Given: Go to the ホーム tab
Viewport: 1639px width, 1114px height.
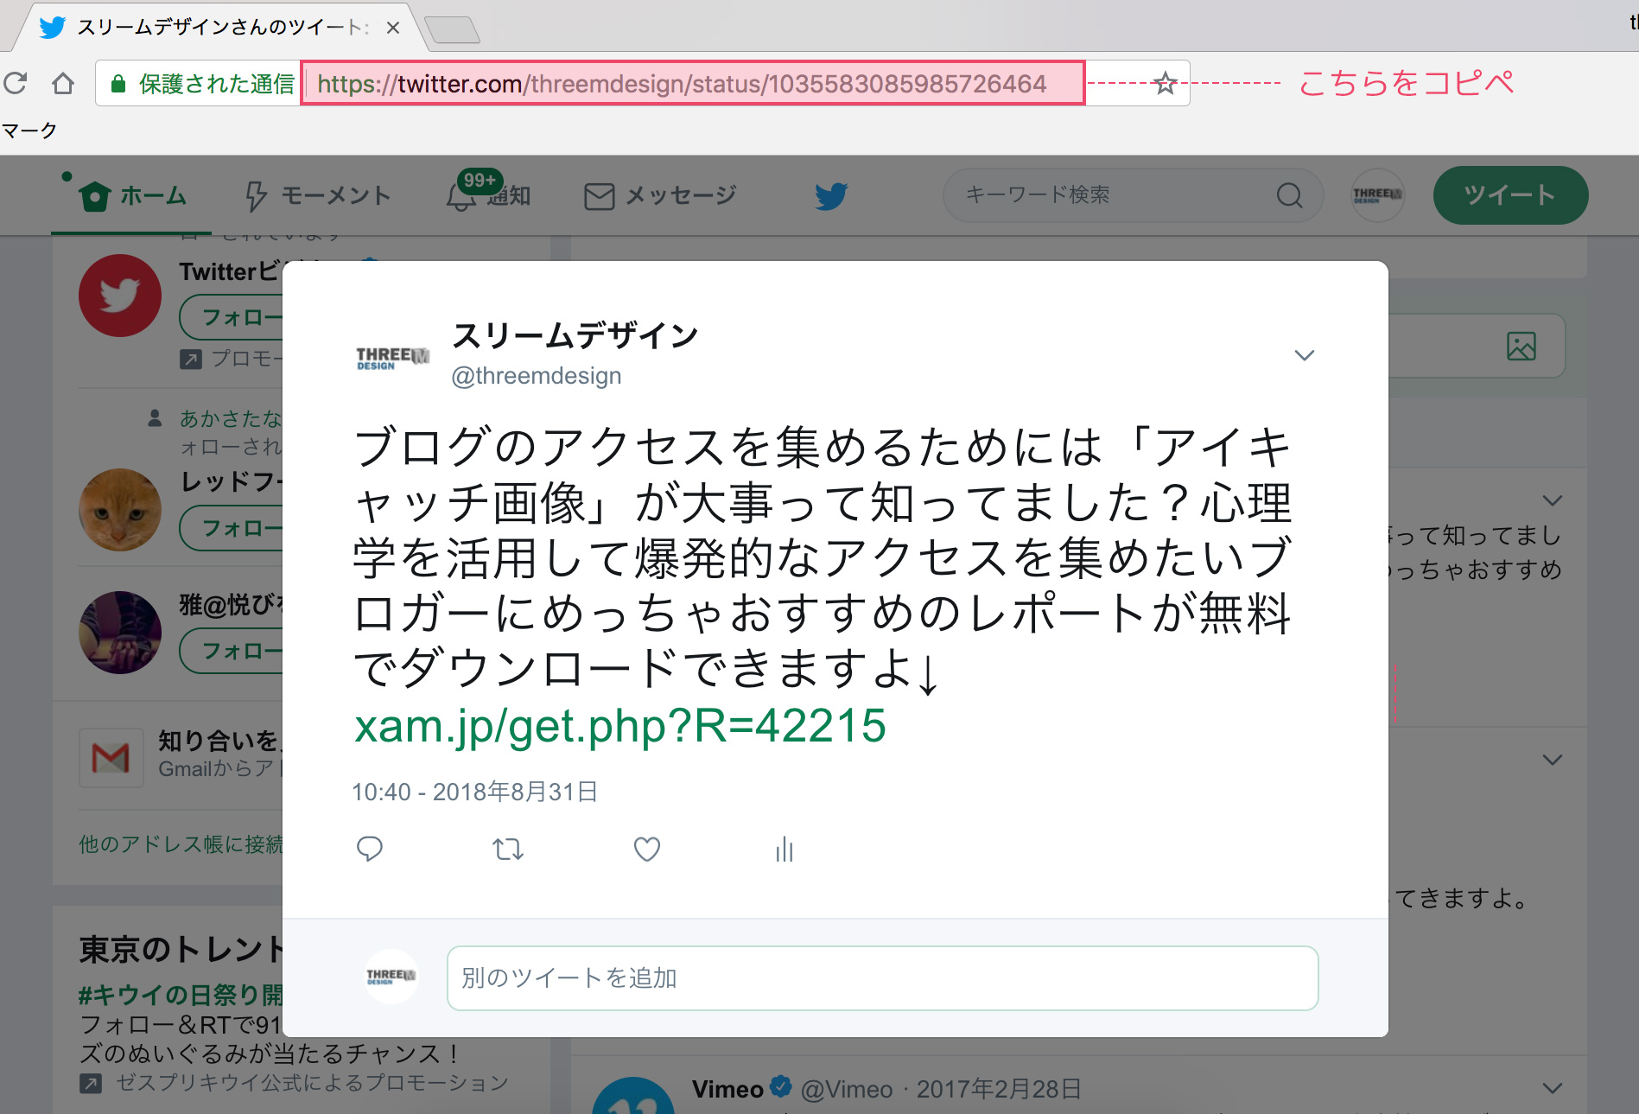Looking at the screenshot, I should (132, 196).
